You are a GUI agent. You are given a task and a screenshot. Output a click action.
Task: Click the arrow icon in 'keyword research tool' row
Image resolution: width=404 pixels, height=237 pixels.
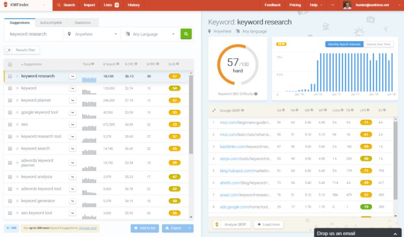pyautogui.click(x=73, y=137)
